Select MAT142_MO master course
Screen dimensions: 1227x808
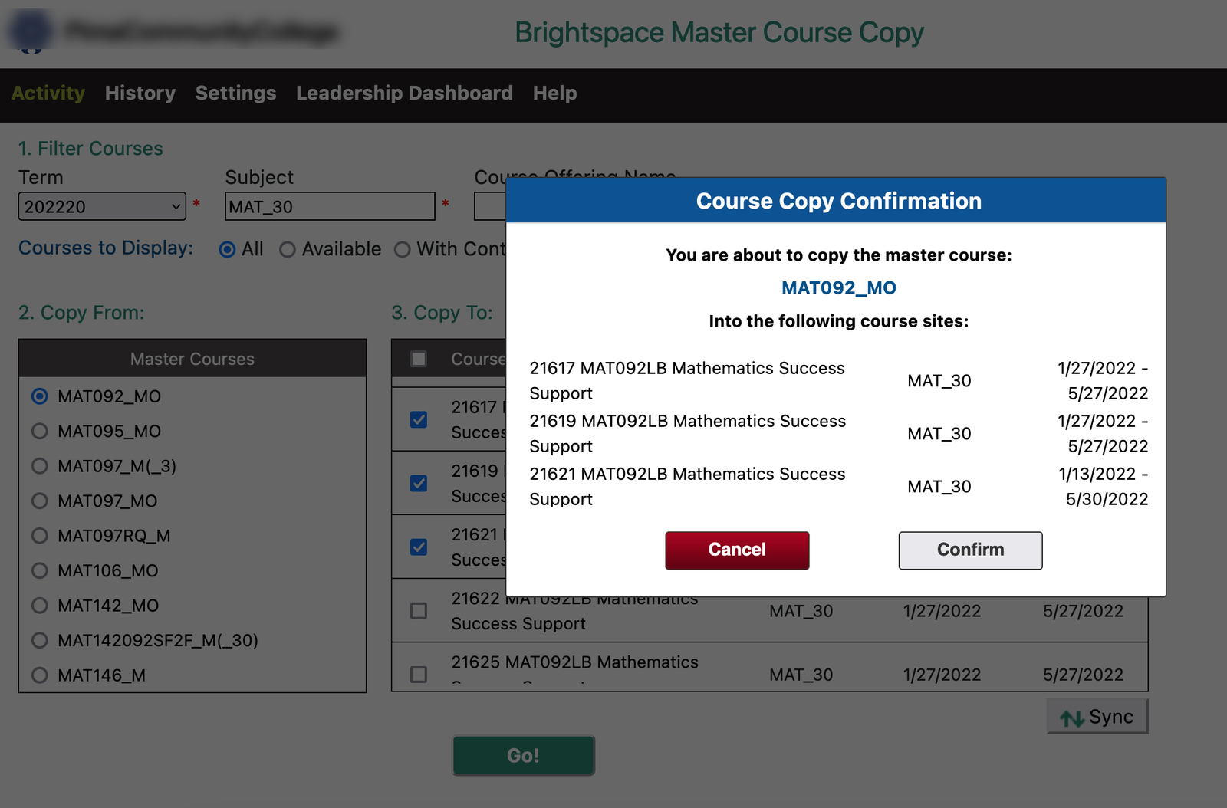[40, 606]
